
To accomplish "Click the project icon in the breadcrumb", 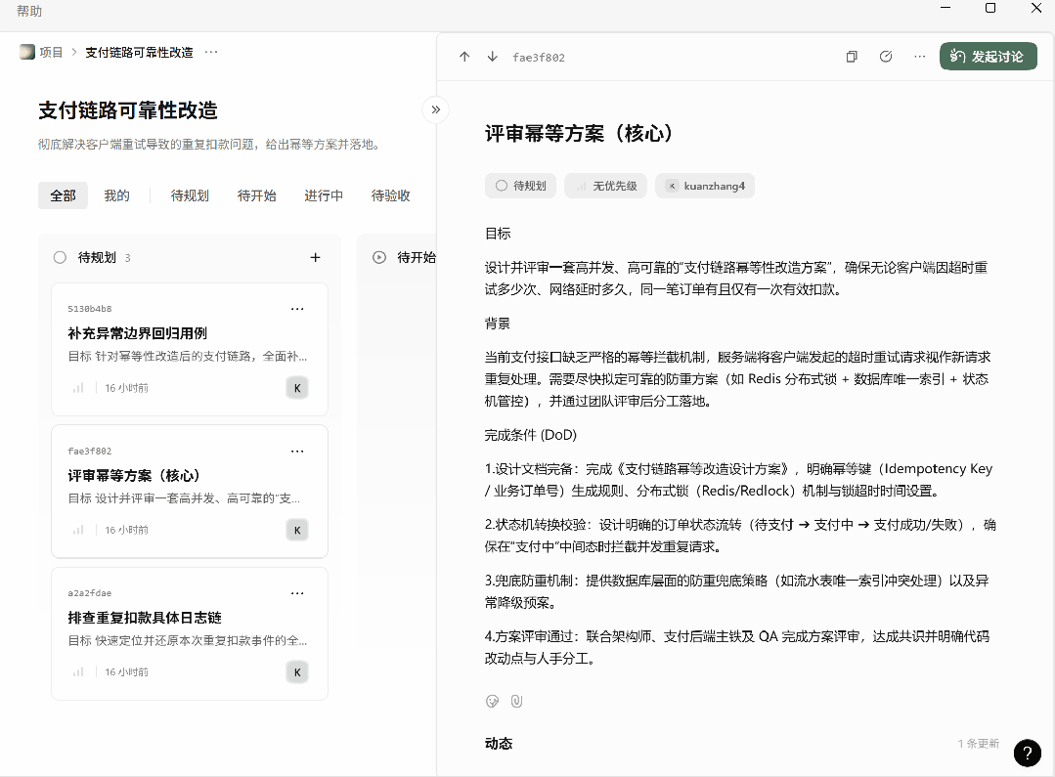I will point(27,52).
